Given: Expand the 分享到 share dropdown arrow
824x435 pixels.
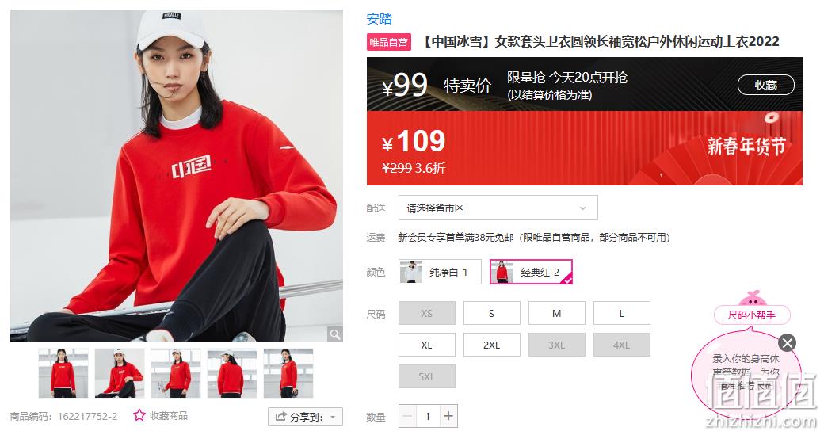Looking at the screenshot, I should [333, 417].
